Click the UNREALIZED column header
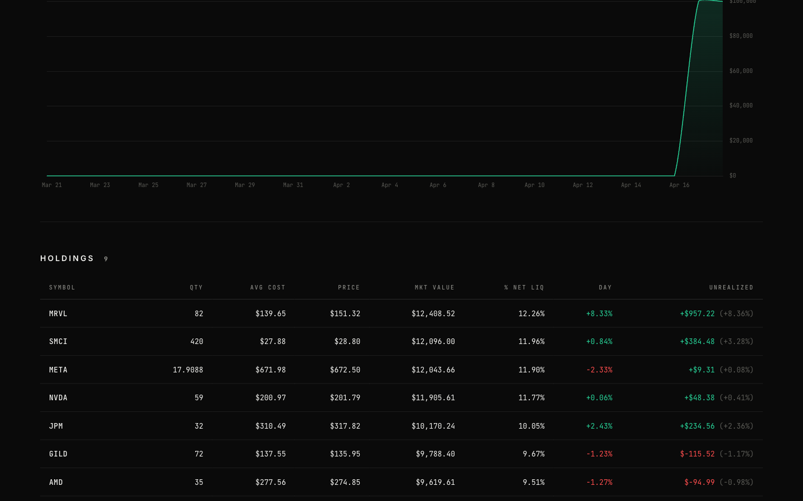803x501 pixels. click(x=731, y=288)
